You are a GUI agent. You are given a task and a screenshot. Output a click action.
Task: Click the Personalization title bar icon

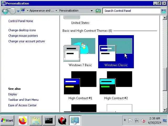[x=3, y=3]
